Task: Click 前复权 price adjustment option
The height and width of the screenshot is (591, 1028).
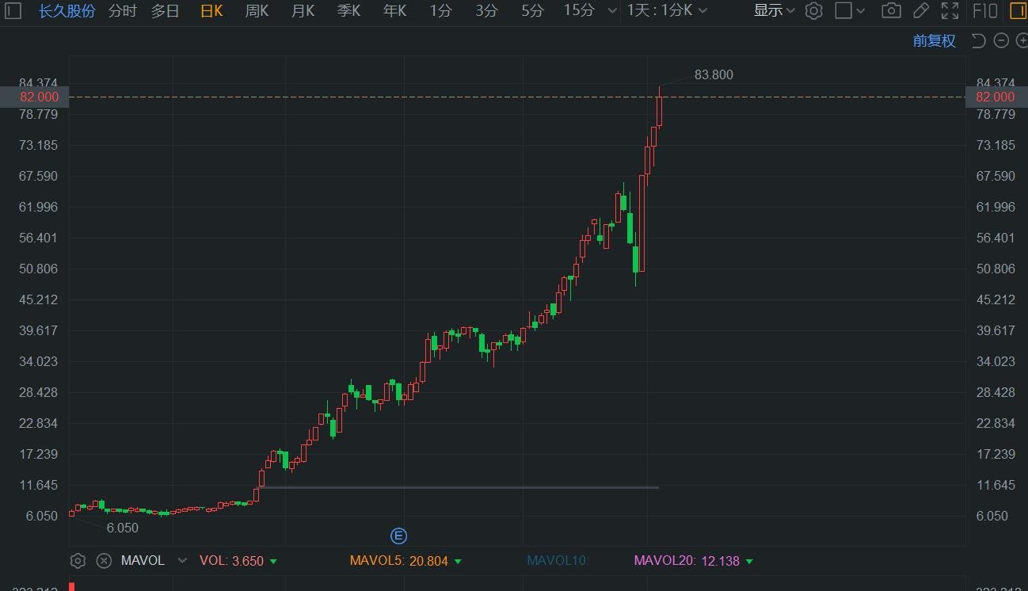Action: pos(935,41)
